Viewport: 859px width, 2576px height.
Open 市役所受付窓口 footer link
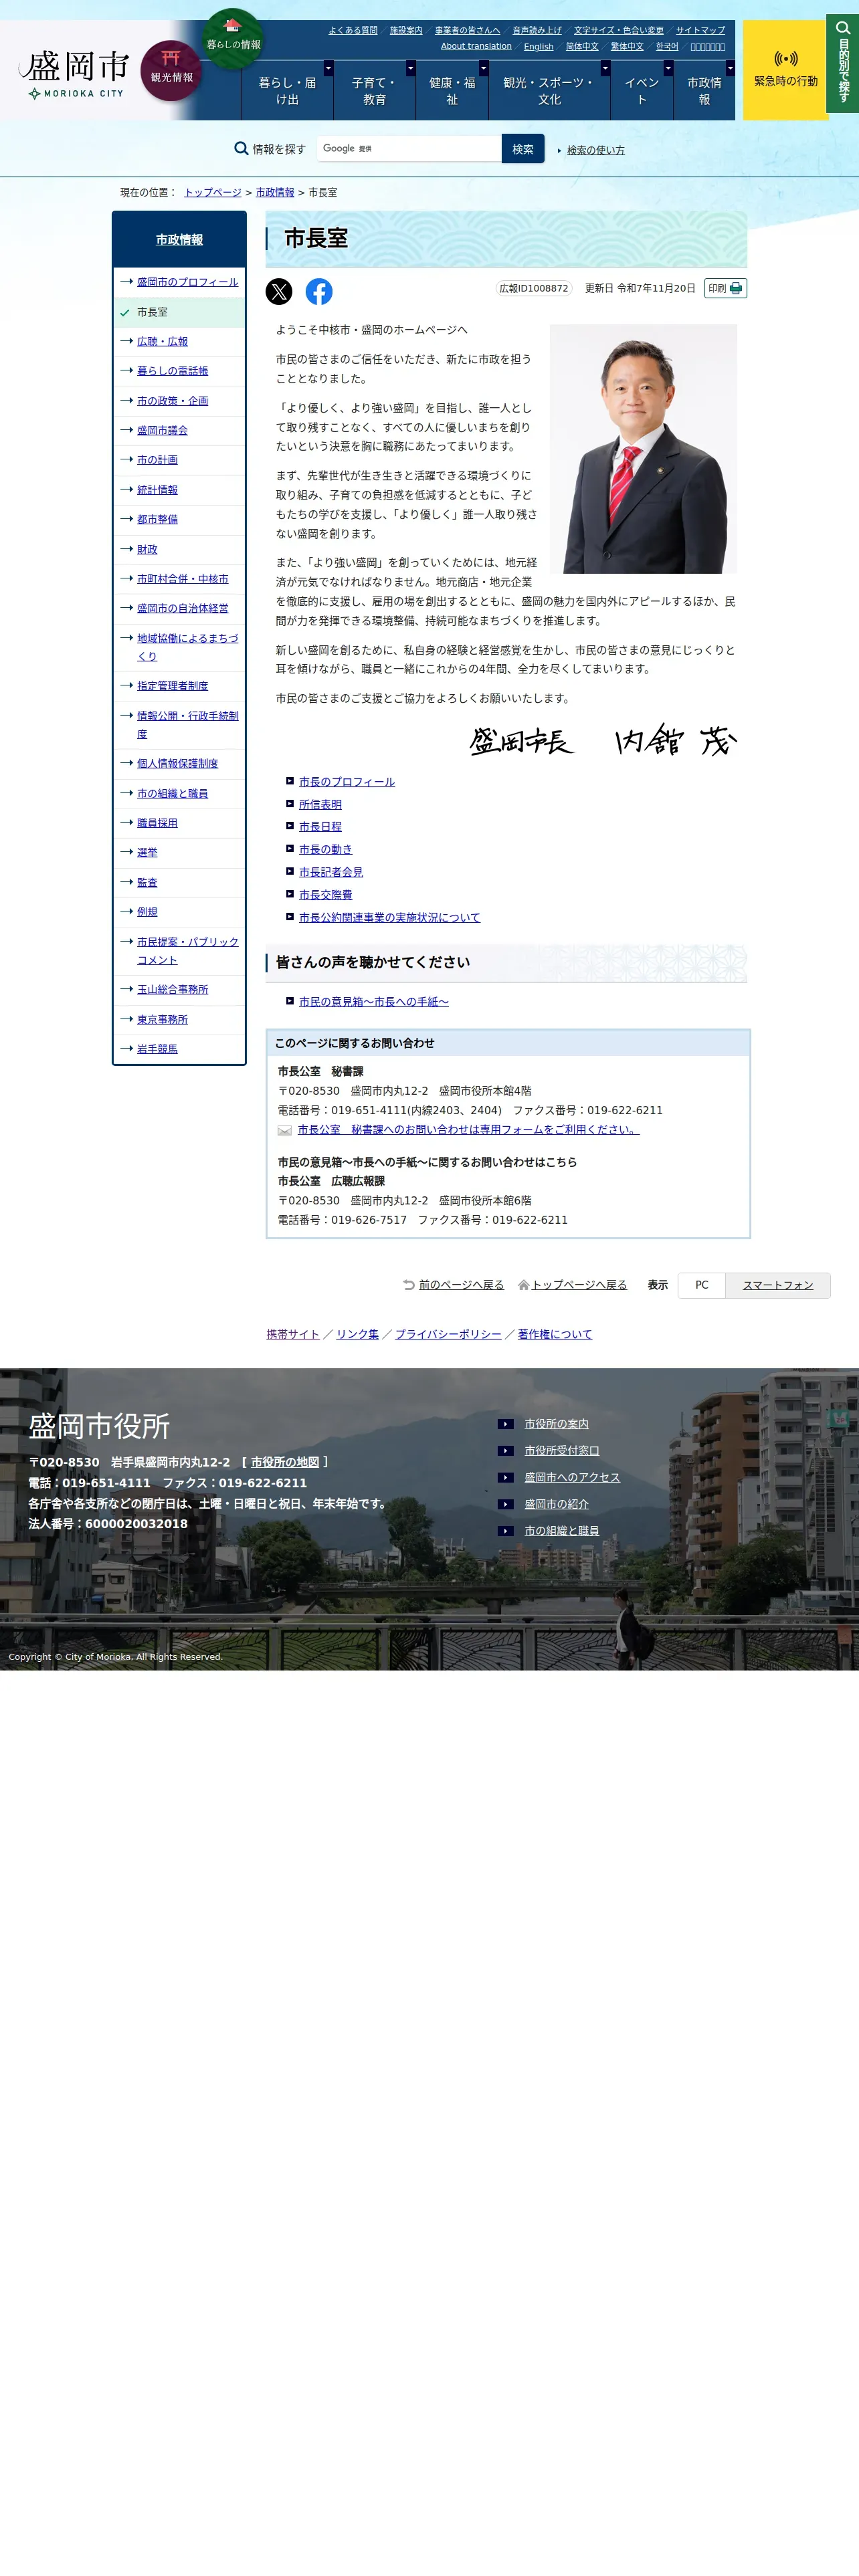562,1451
